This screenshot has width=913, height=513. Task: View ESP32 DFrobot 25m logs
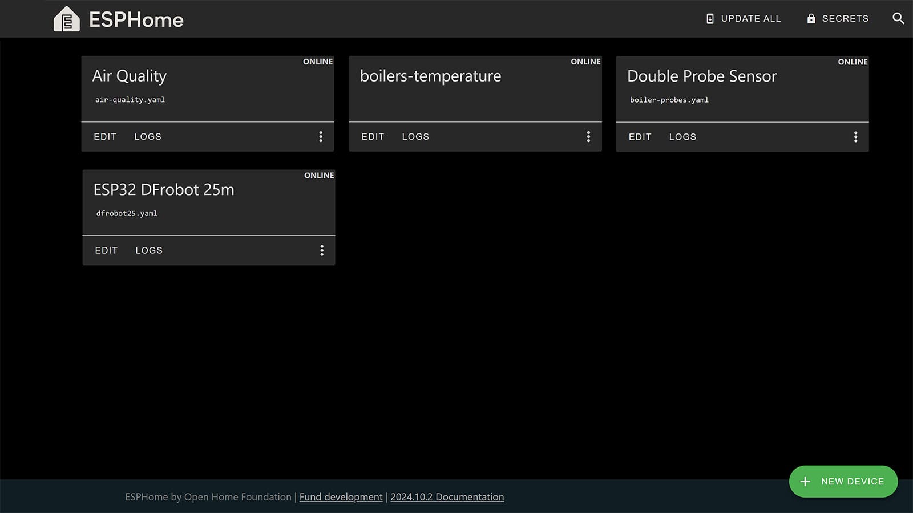click(149, 250)
